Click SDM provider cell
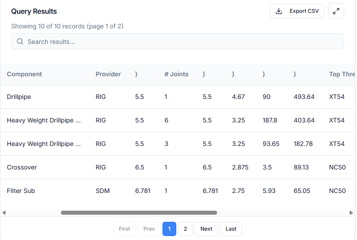357x240 pixels. pyautogui.click(x=103, y=191)
